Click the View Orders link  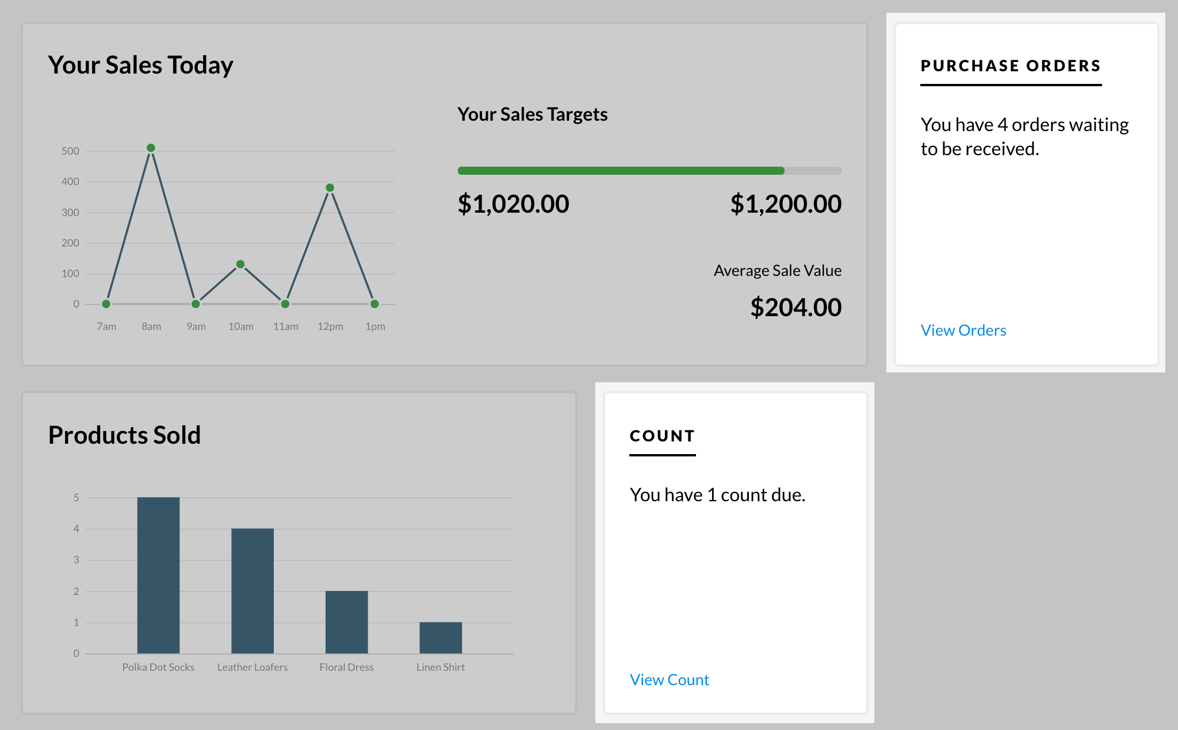click(963, 330)
